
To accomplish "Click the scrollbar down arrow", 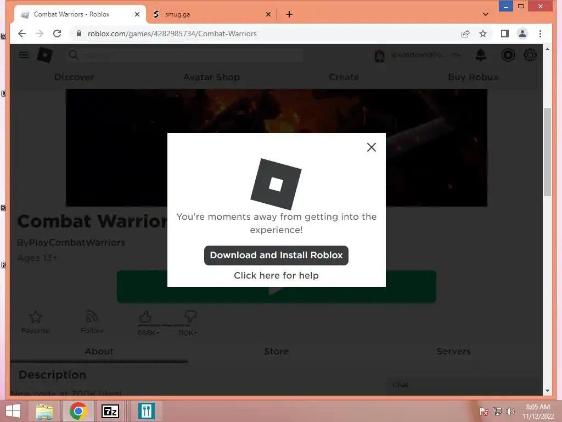I will (547, 391).
